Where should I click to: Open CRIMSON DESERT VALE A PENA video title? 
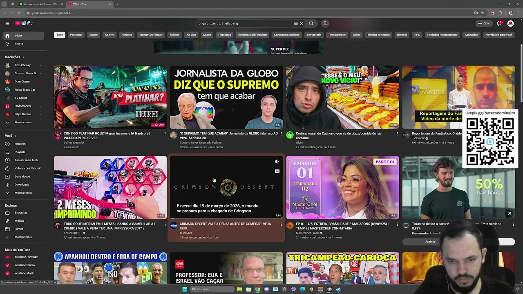click(225, 226)
